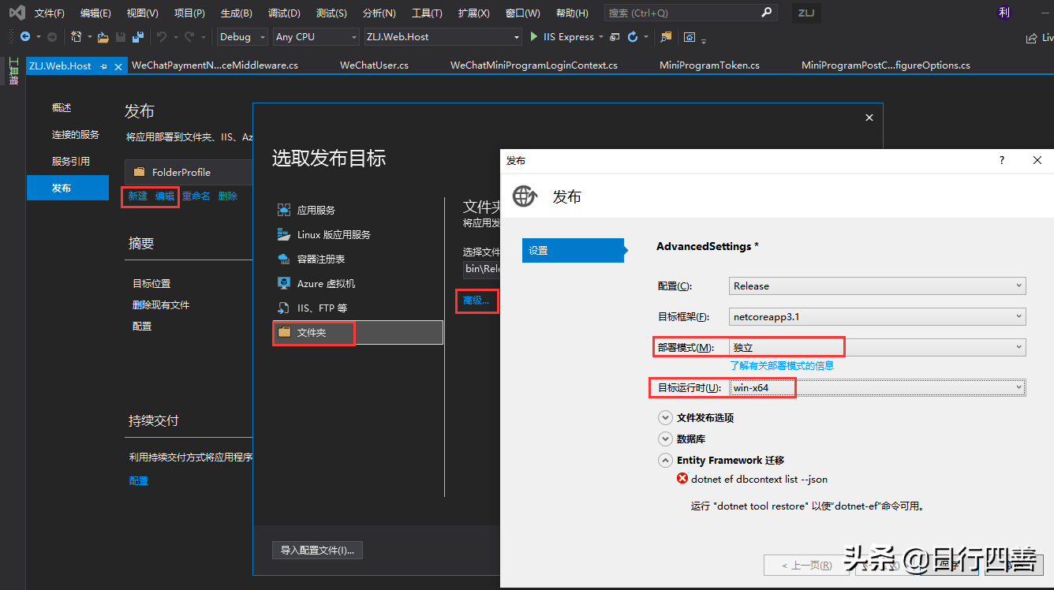Click the FolderProfile folder icon
Image resolution: width=1054 pixels, height=590 pixels.
point(139,172)
